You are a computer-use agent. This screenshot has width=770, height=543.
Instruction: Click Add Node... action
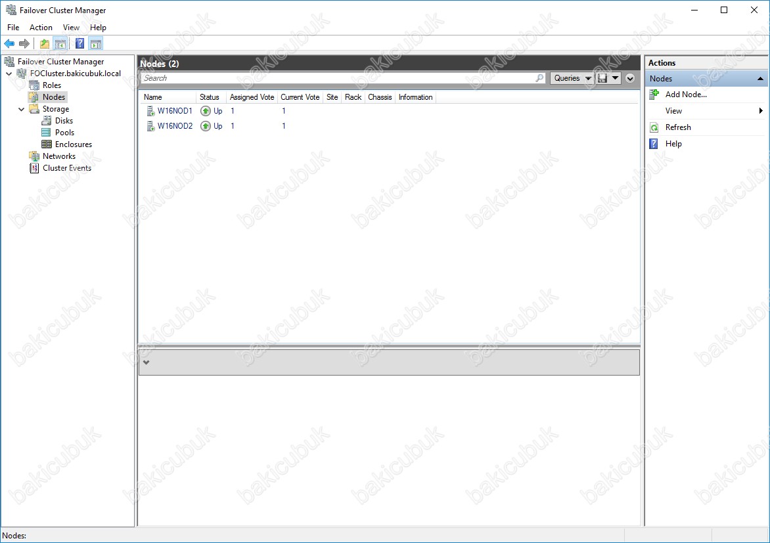click(x=686, y=95)
